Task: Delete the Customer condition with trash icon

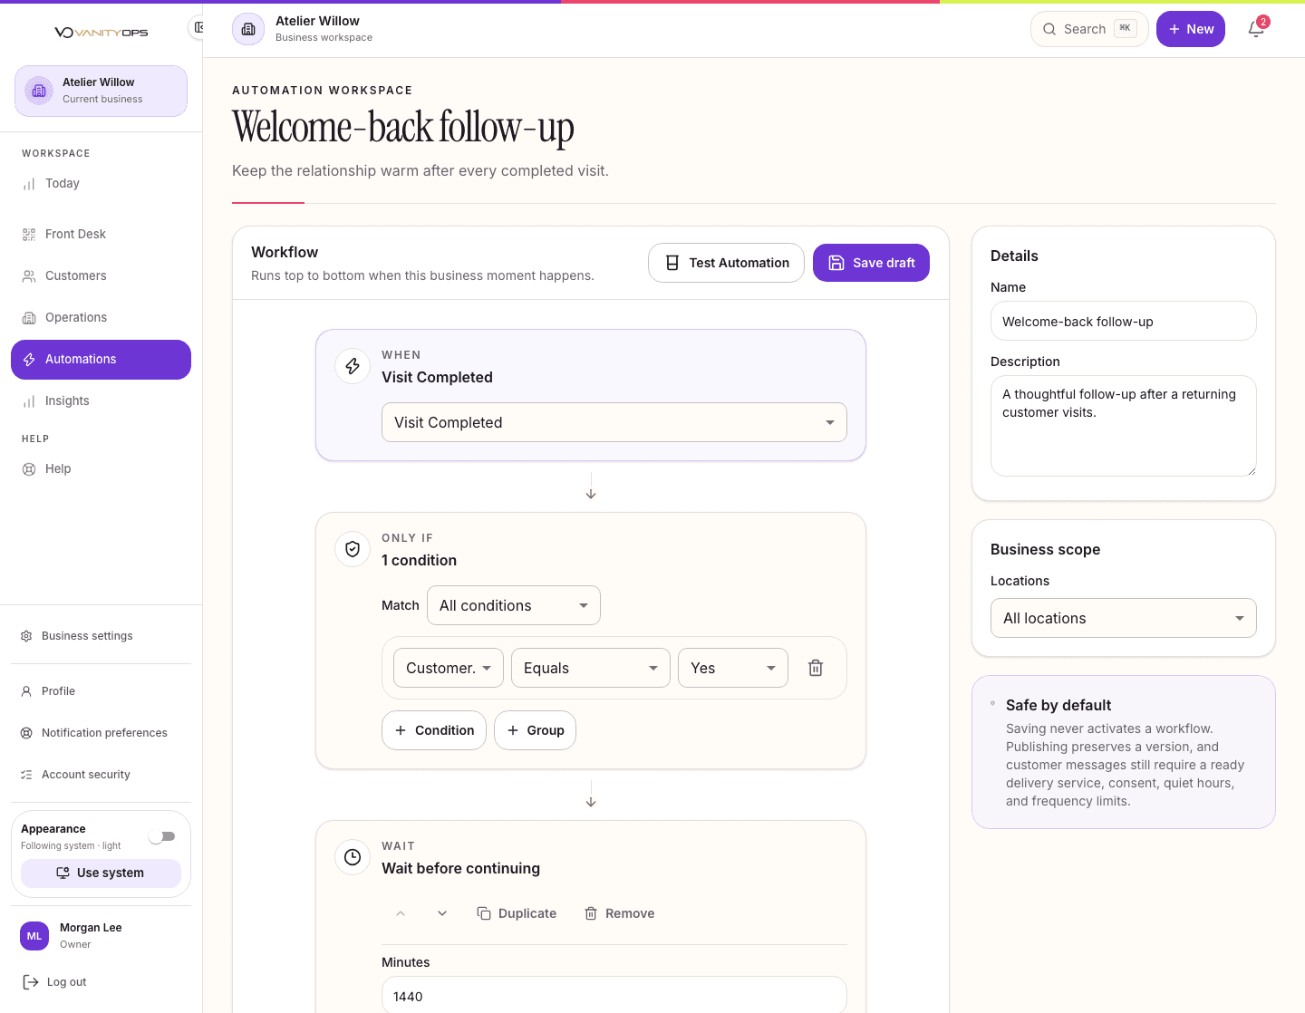Action: point(816,668)
